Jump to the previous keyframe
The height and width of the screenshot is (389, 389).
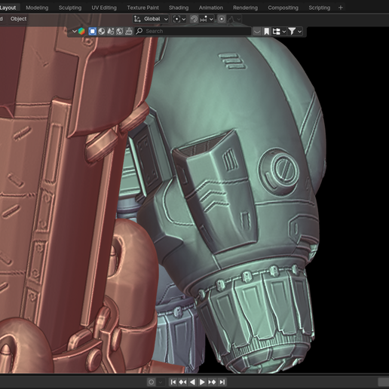[x=182, y=382]
